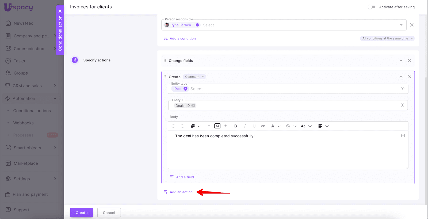Expand the Change fields action
The image size is (428, 219).
(x=401, y=61)
